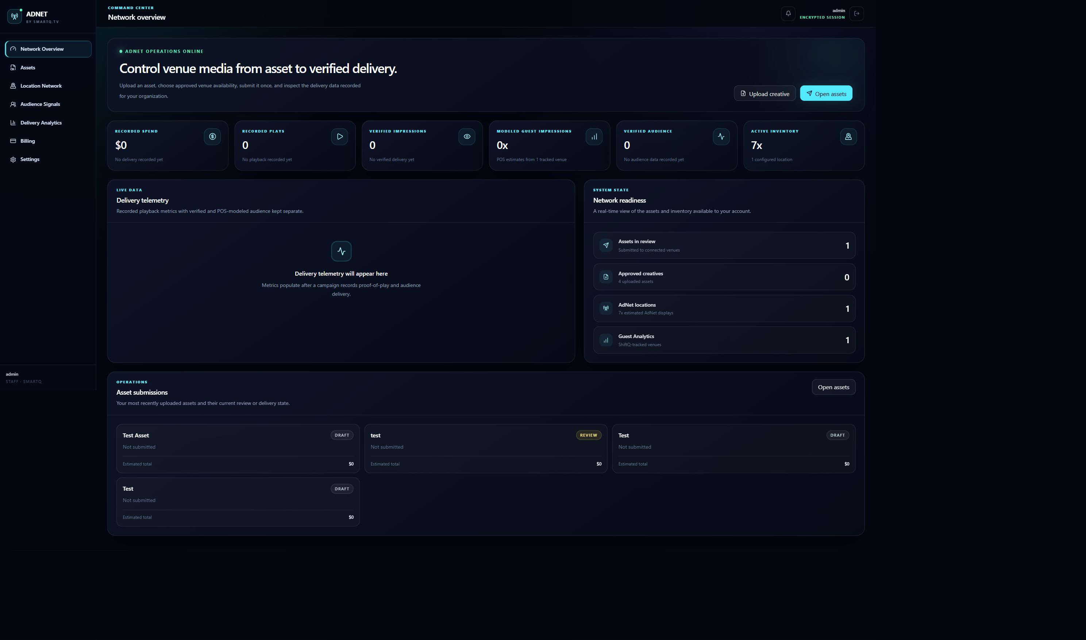Image resolution: width=1086 pixels, height=640 pixels.
Task: Click the Location Network pin icon
Action: 14,86
